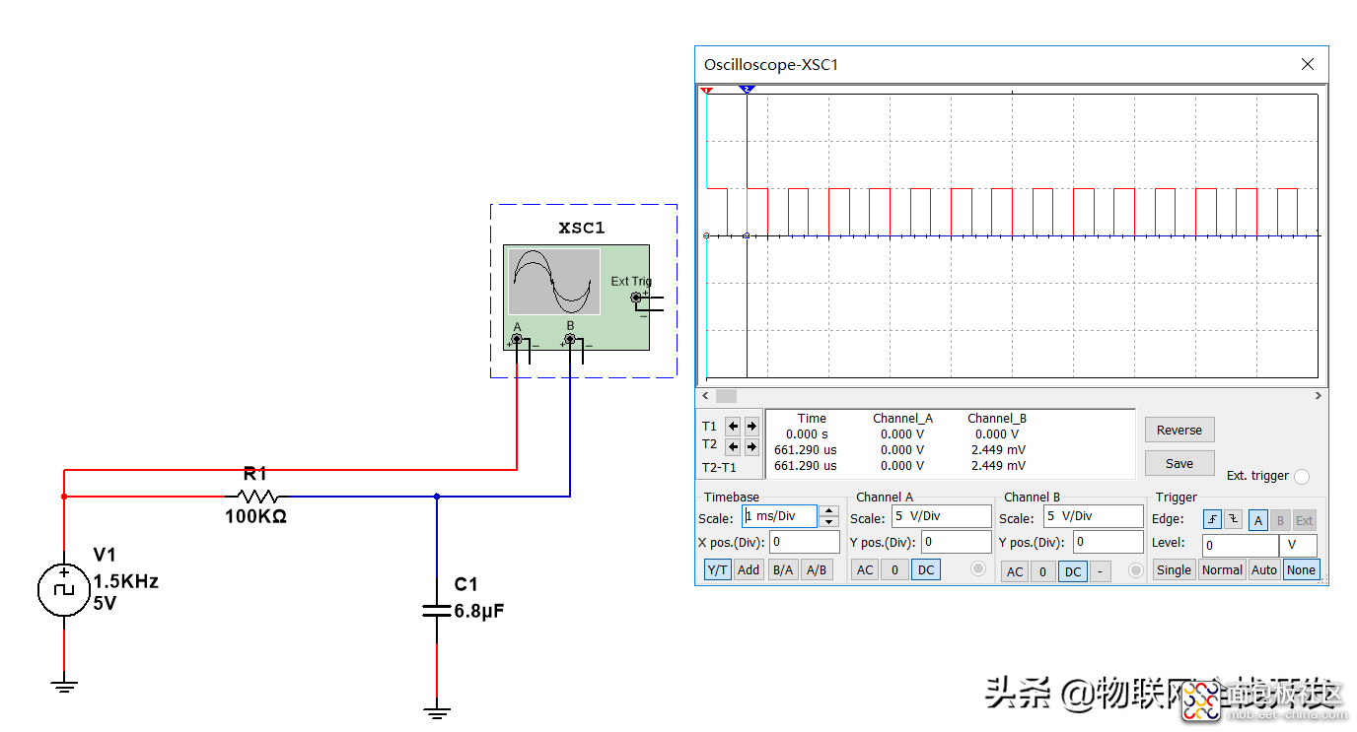1357x732 pixels.
Task: Toggle Channel A terminal indicator circle
Action: tap(978, 568)
